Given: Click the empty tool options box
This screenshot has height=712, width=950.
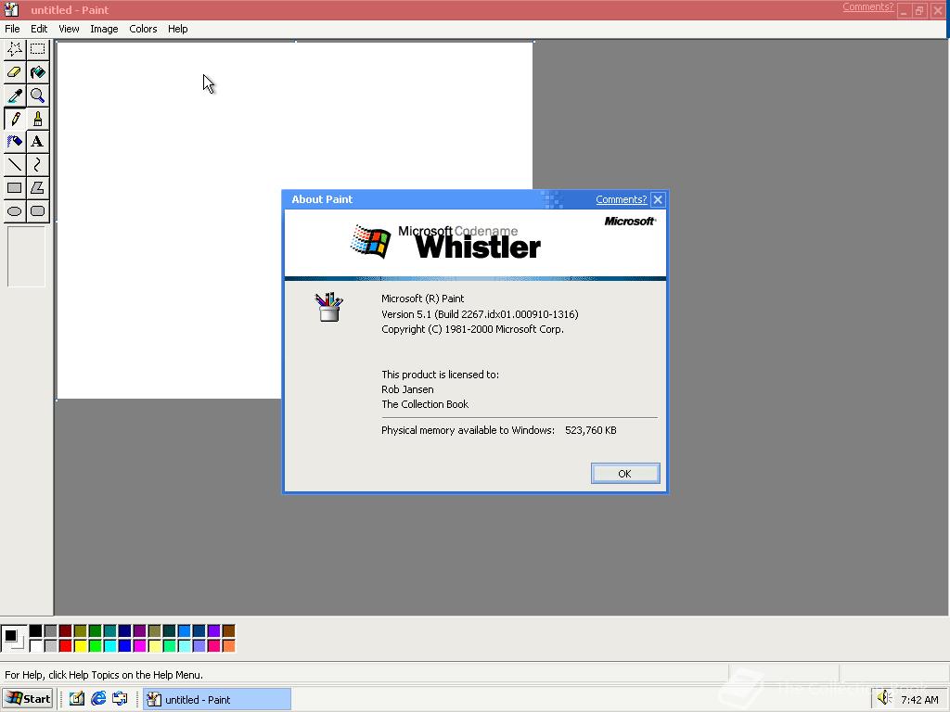Looking at the screenshot, I should point(26,257).
